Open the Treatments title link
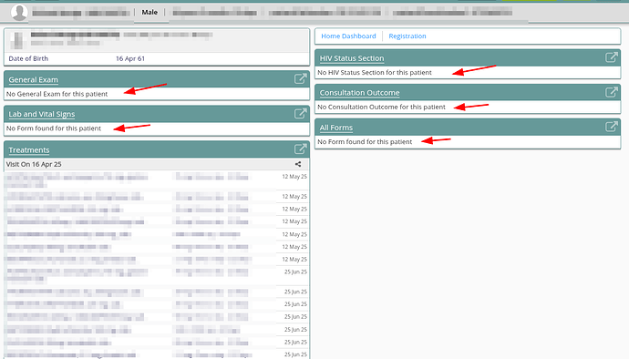Viewport: 629px width, 359px height. [x=29, y=150]
